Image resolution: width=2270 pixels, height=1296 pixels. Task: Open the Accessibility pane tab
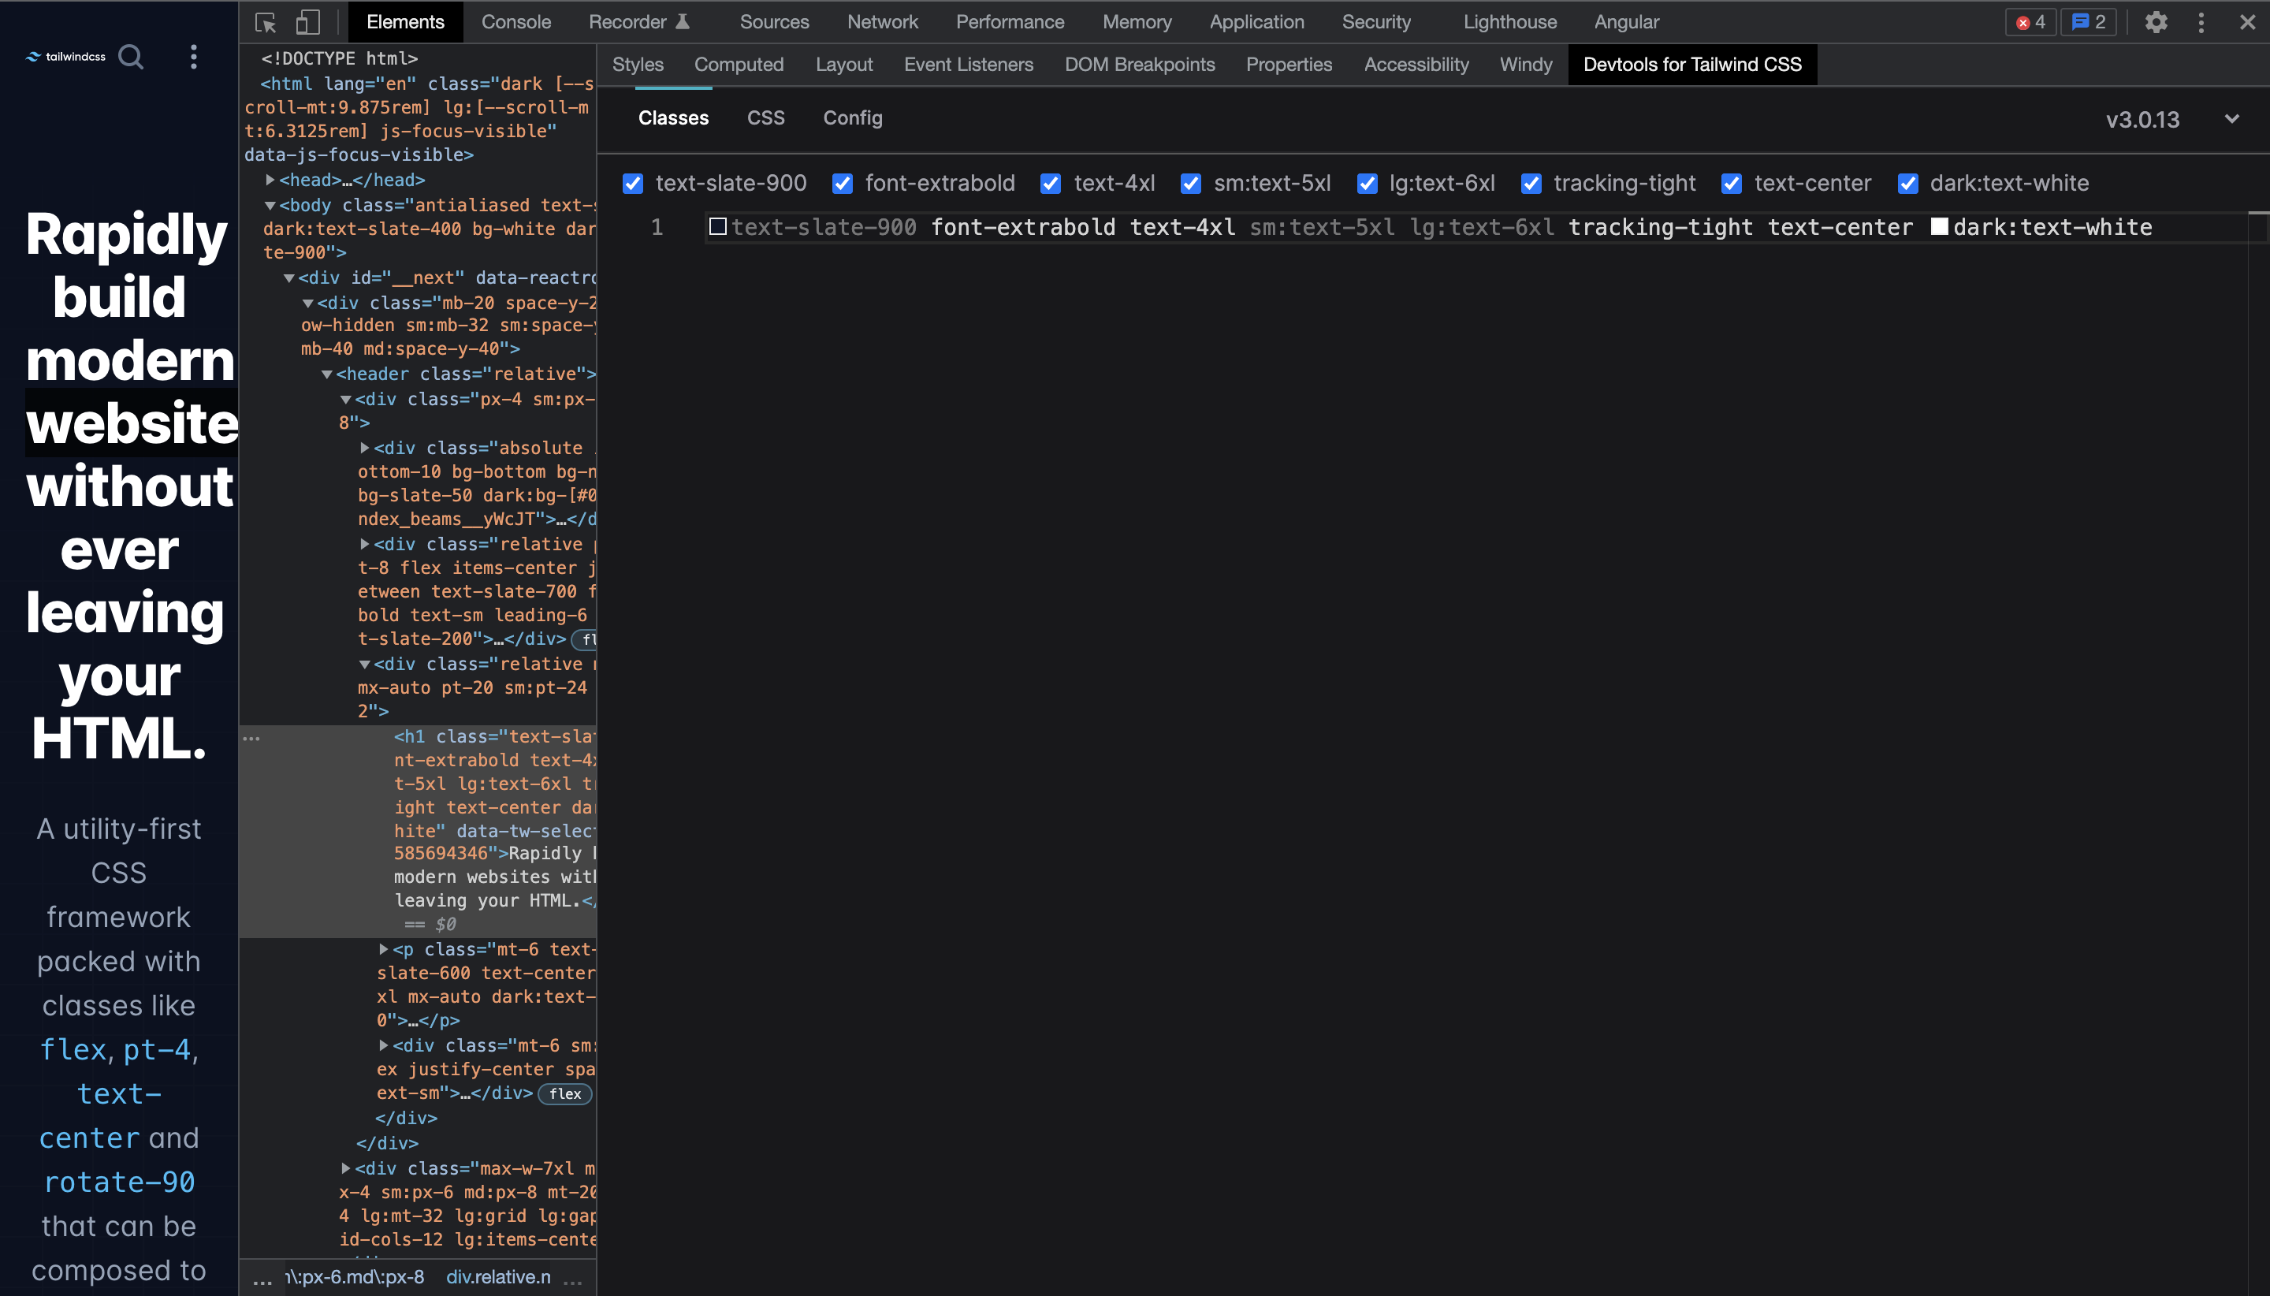point(1416,65)
